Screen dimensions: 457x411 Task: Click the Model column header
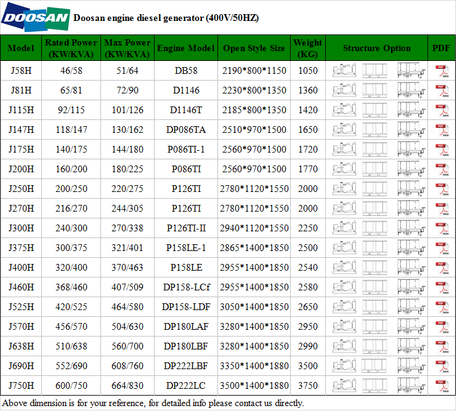point(21,48)
